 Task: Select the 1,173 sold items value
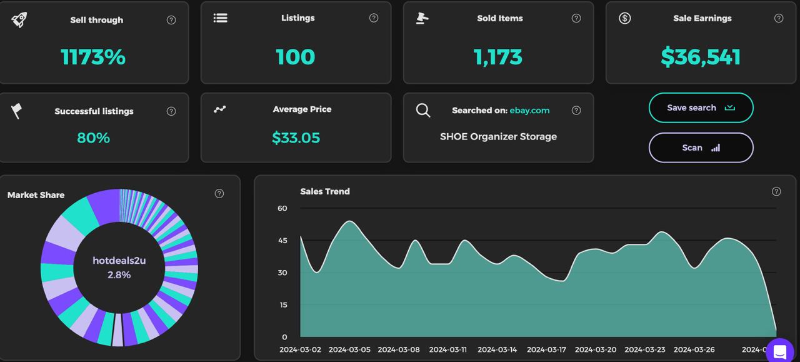(x=498, y=58)
